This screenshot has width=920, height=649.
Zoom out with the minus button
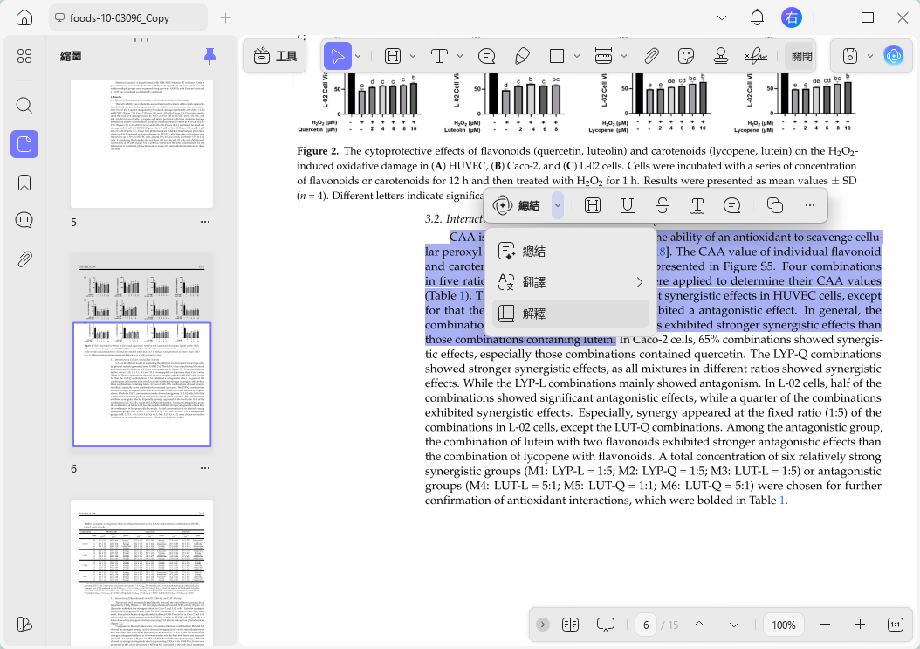825,625
